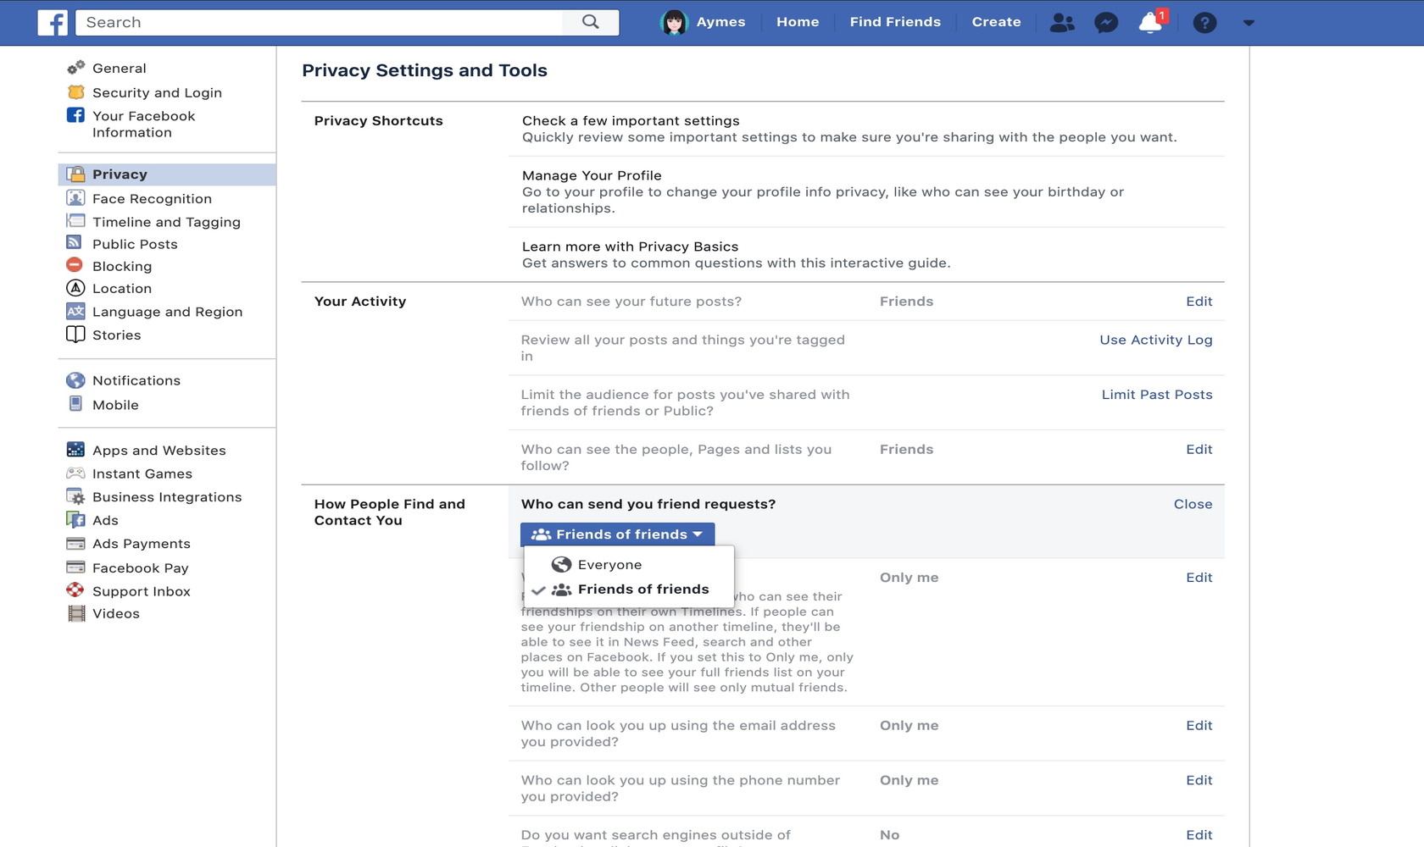
Task: Click the Stories icon in the sidebar
Action: click(75, 335)
